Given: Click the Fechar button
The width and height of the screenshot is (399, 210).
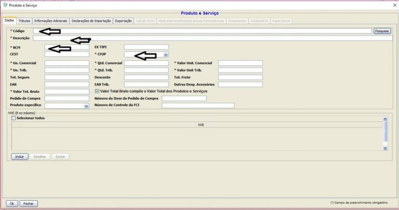Looking at the screenshot, I should 29,203.
